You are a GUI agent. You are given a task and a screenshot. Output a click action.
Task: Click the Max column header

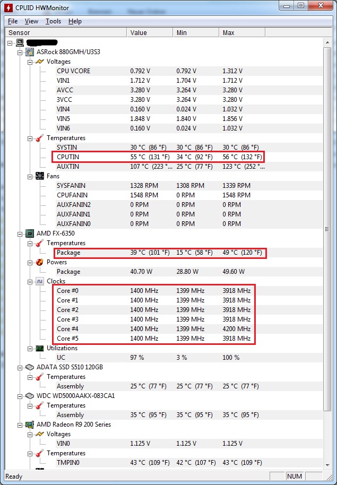click(242, 32)
